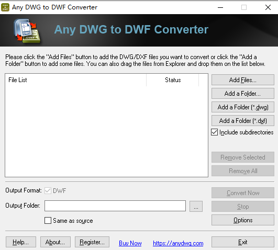The width and height of the screenshot is (278, 250).
Task: Open the Register dialog
Action: coord(92,242)
